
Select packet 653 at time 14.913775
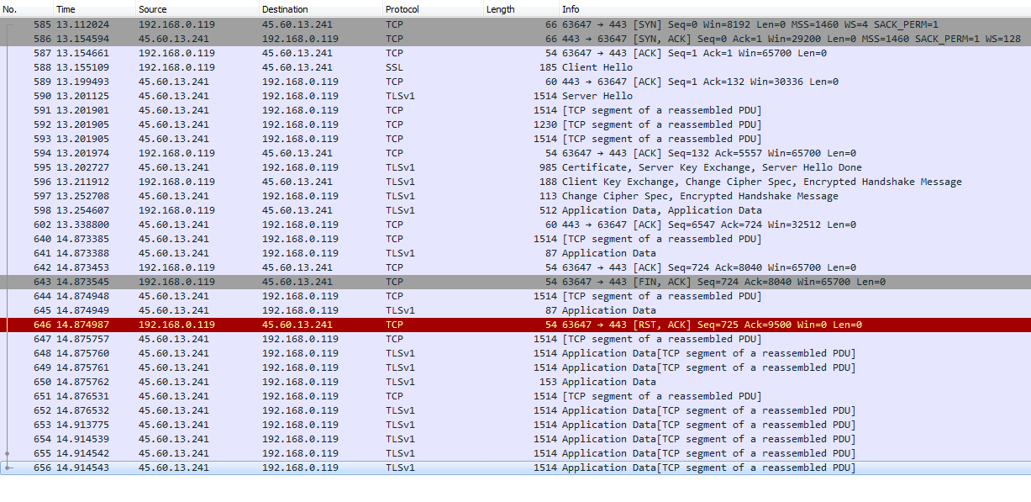(515, 425)
